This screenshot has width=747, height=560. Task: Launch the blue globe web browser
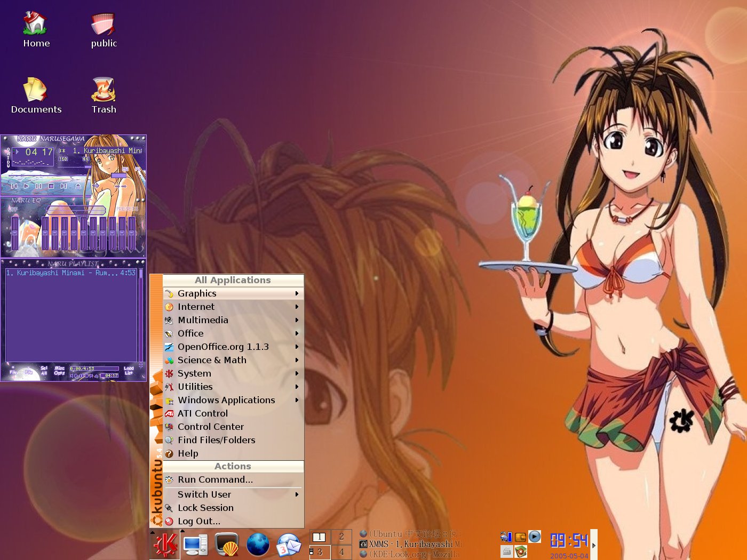258,545
